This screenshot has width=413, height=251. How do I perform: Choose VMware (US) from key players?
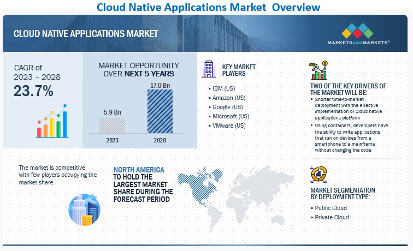coord(228,125)
